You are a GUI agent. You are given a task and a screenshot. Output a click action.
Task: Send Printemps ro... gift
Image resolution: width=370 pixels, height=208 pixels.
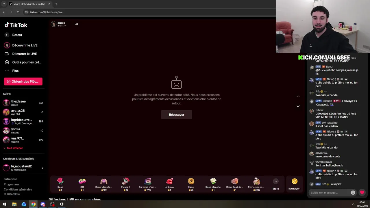tap(256, 184)
